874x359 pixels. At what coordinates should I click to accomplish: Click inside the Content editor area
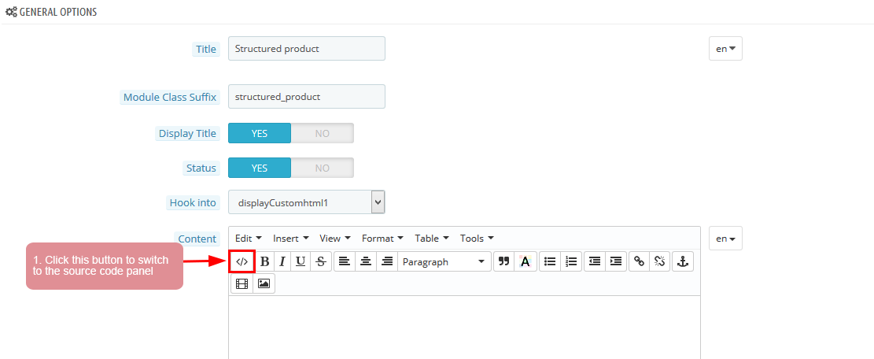tap(464, 328)
